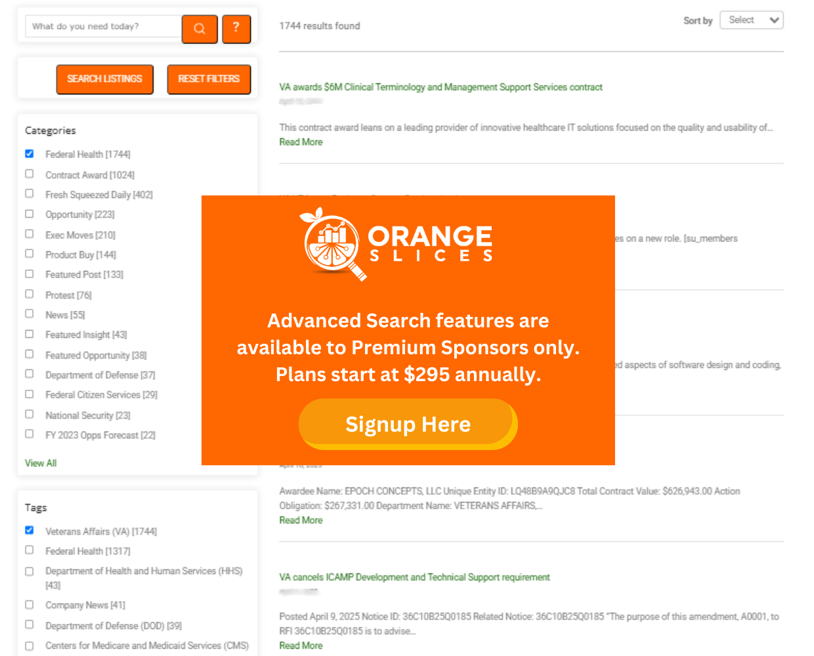Image resolution: width=814 pixels, height=656 pixels.
Task: Open the VA cancels ICAMP requirement article
Action: pyautogui.click(x=414, y=577)
